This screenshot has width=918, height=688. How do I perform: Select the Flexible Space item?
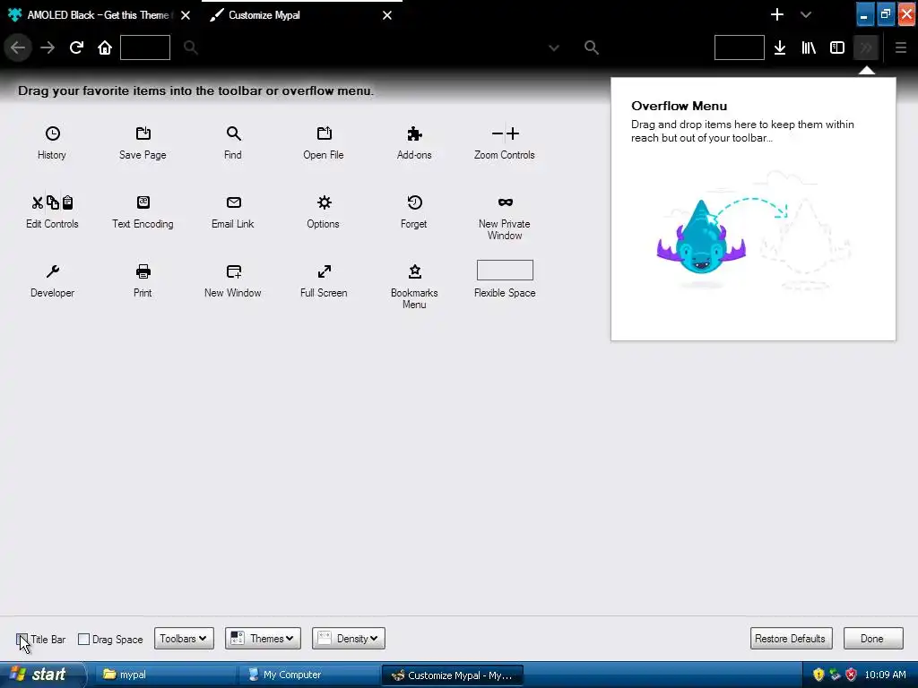(505, 279)
